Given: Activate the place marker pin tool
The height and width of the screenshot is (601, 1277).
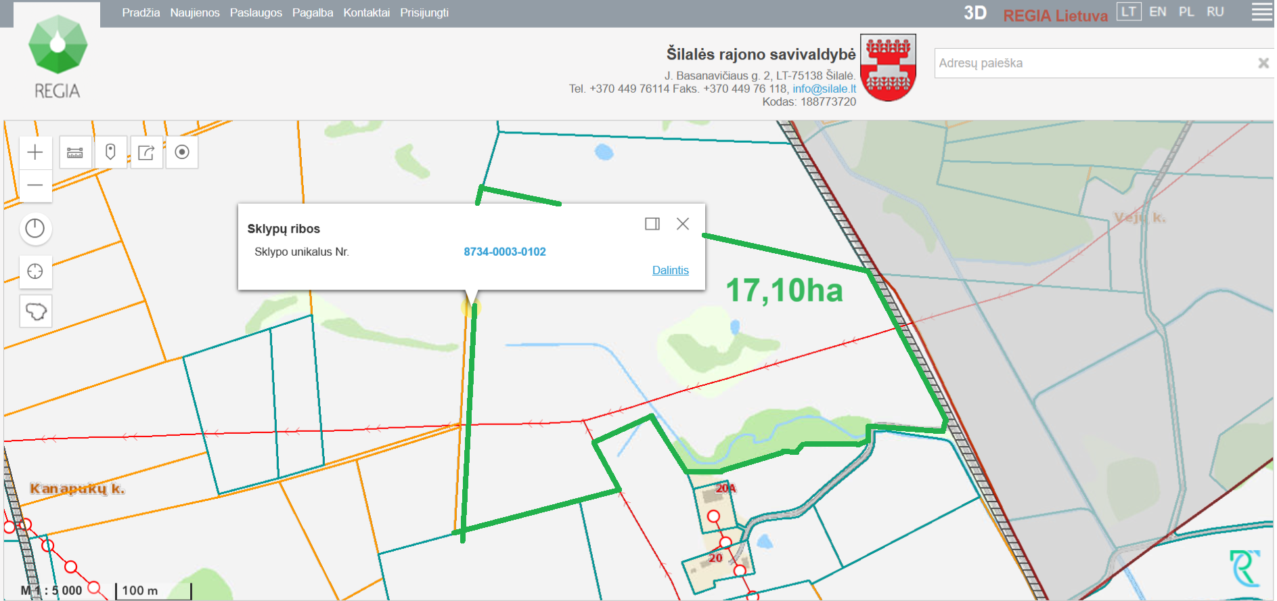Looking at the screenshot, I should pyautogui.click(x=110, y=152).
